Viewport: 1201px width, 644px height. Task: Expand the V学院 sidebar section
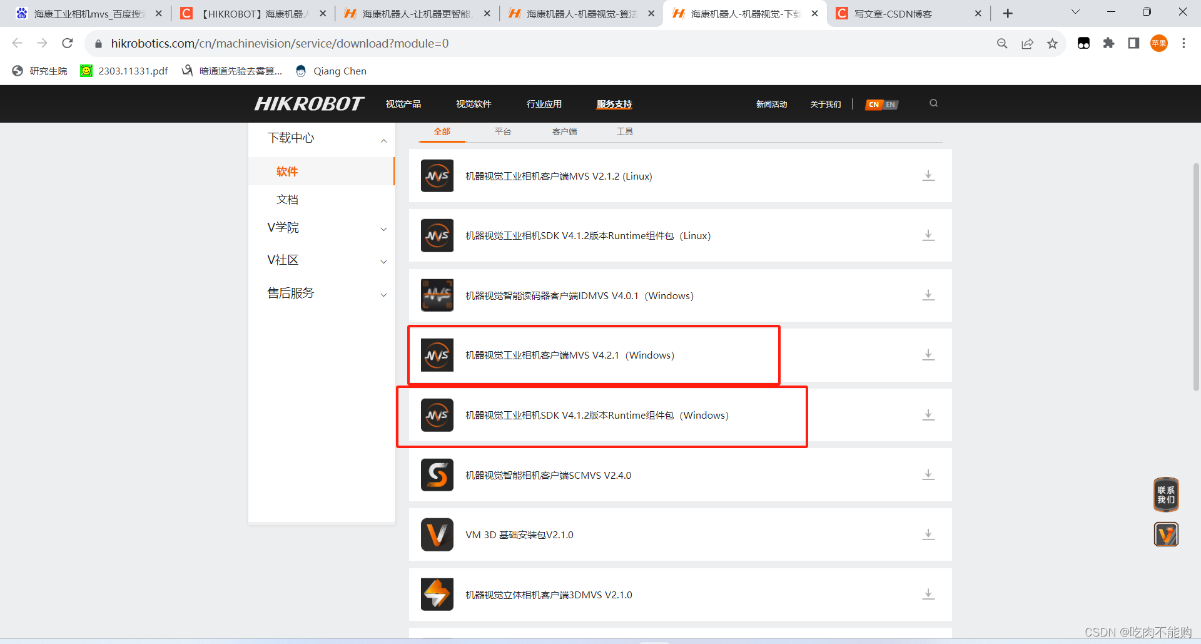click(x=383, y=229)
